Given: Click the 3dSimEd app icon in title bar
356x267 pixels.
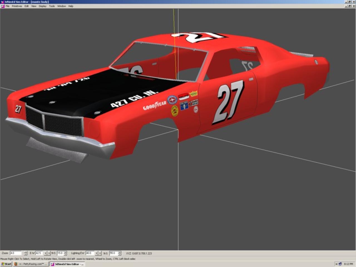Looking at the screenshot, I should point(2,2).
